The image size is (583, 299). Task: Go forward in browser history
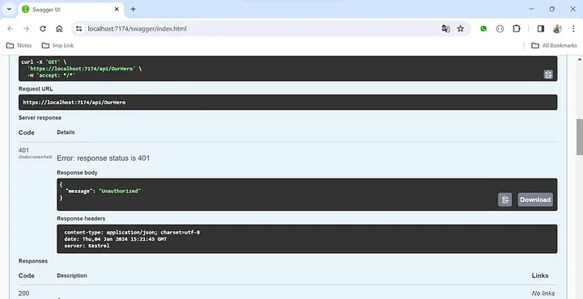click(26, 28)
